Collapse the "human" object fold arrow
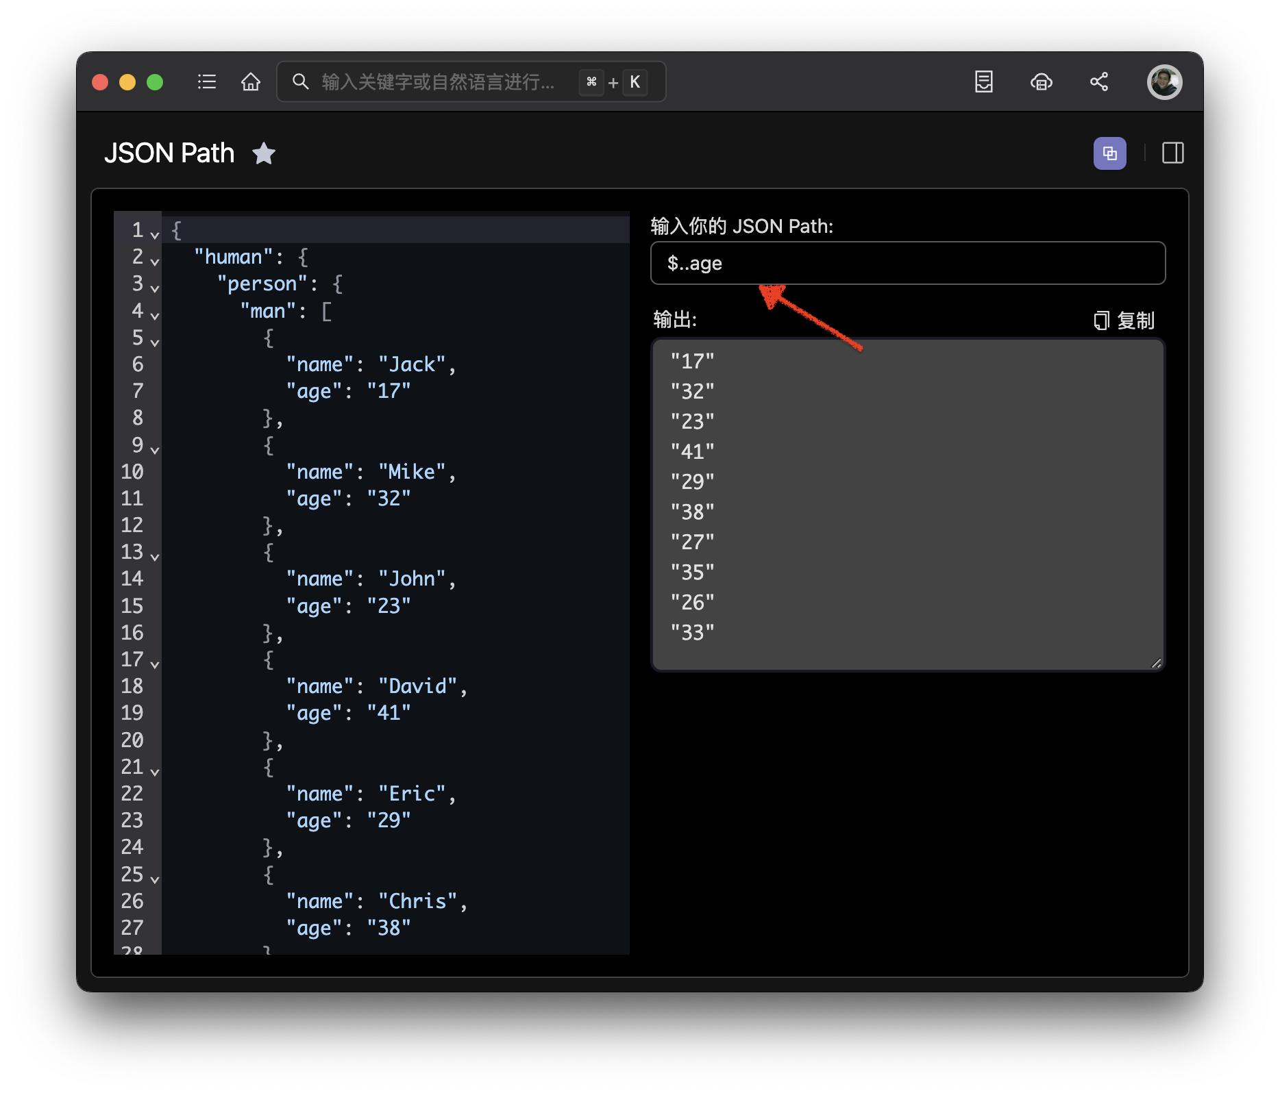This screenshot has width=1280, height=1093. click(155, 262)
